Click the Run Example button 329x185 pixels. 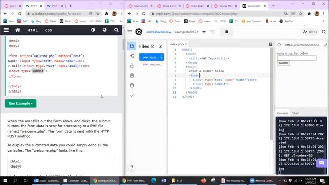pos(21,103)
